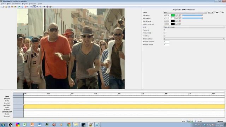Click the third magnifier zoom toolbar icon
Image resolution: width=226 pixels, height=127 pixels.
37,7
